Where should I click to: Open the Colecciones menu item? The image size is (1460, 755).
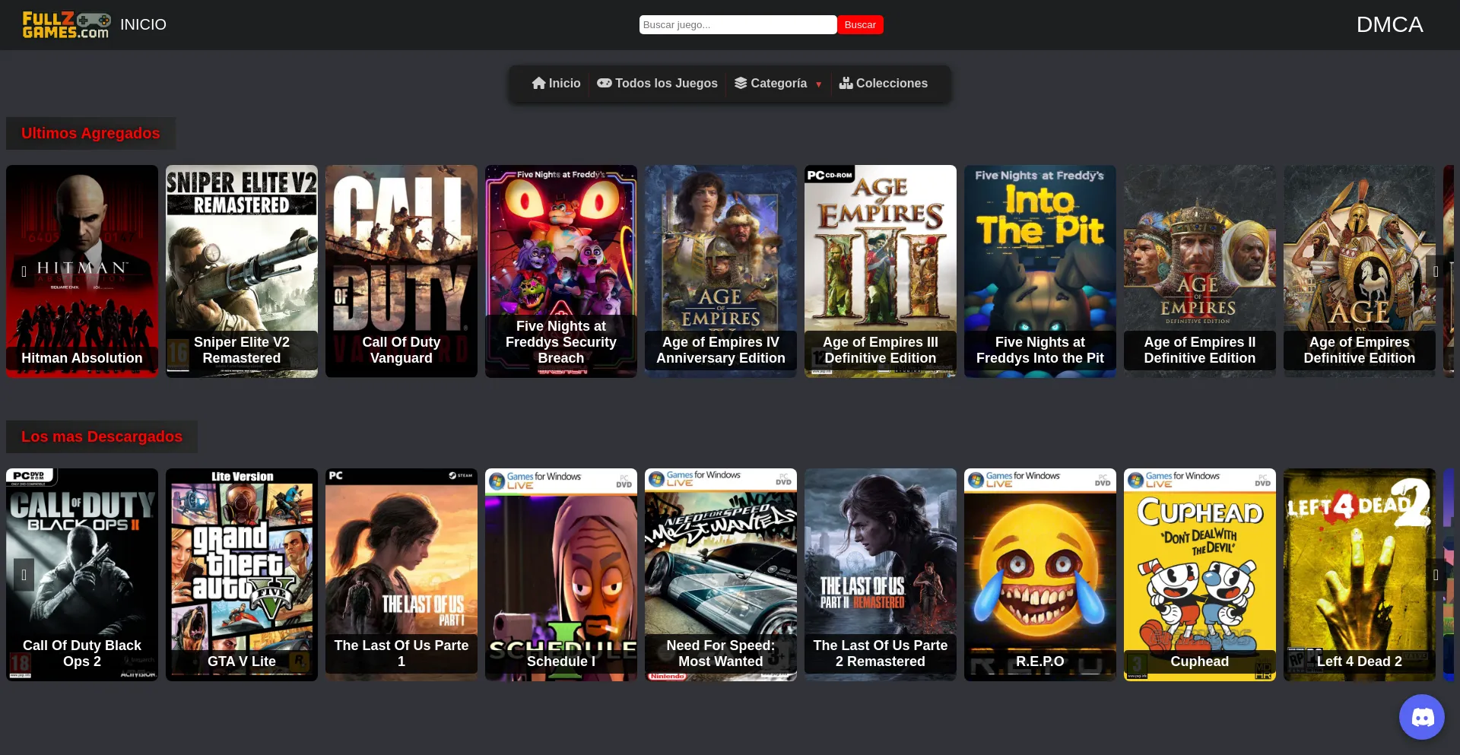click(883, 83)
